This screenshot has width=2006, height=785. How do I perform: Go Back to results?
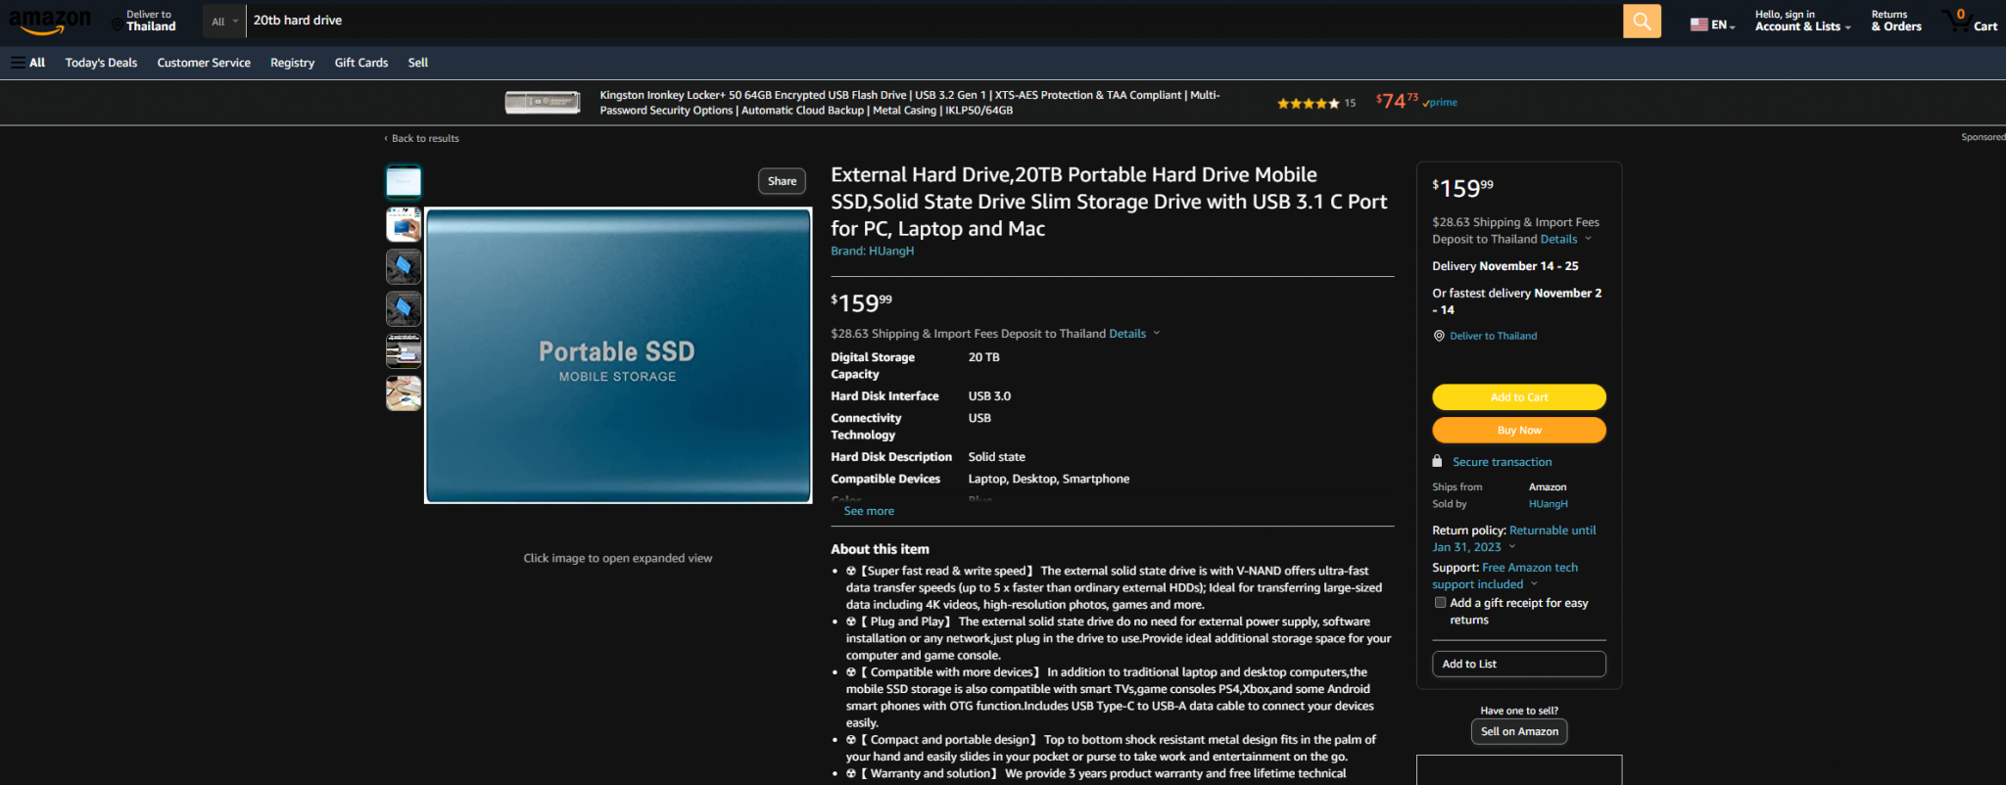421,138
